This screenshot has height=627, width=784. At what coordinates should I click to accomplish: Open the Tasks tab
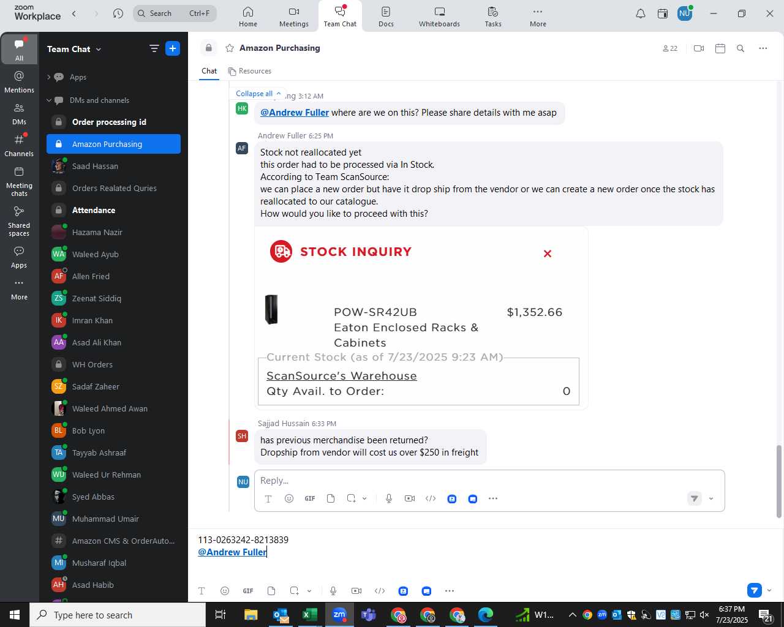click(493, 17)
